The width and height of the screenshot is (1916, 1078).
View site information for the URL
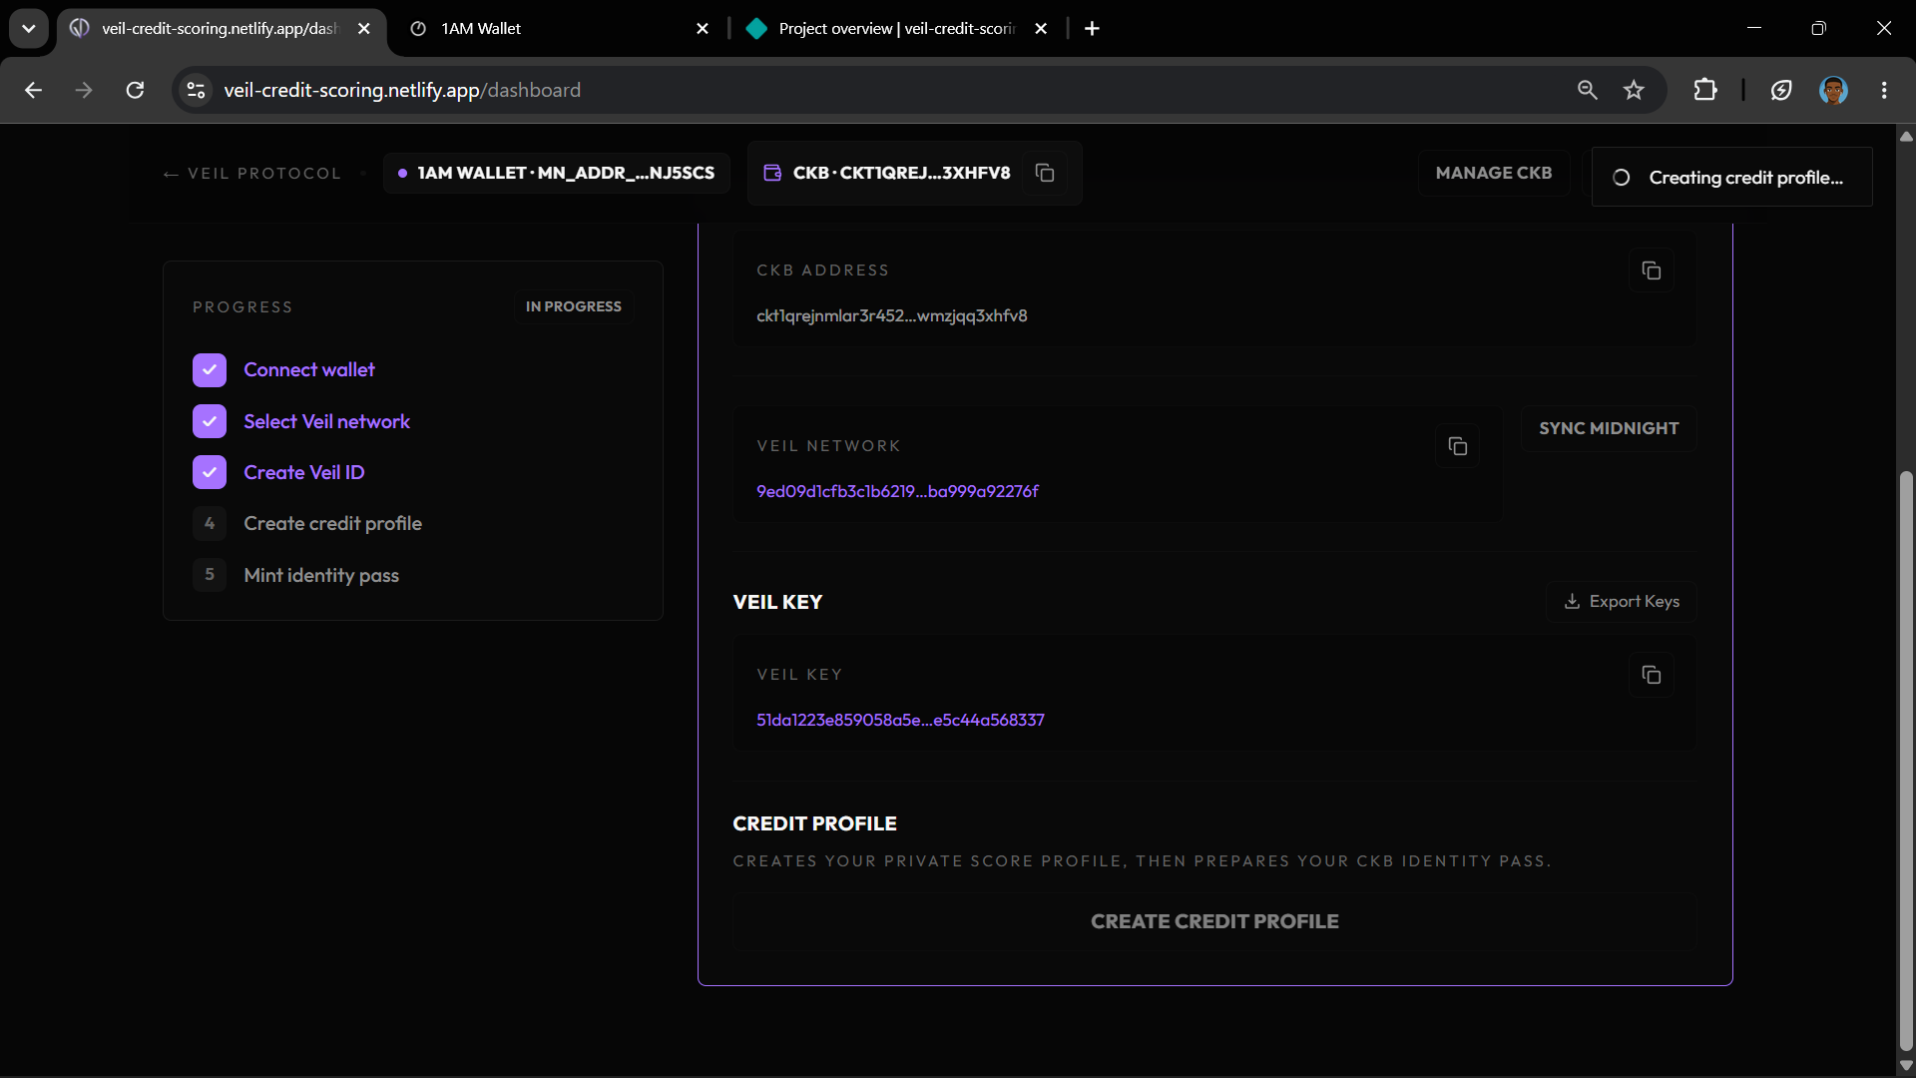(196, 90)
